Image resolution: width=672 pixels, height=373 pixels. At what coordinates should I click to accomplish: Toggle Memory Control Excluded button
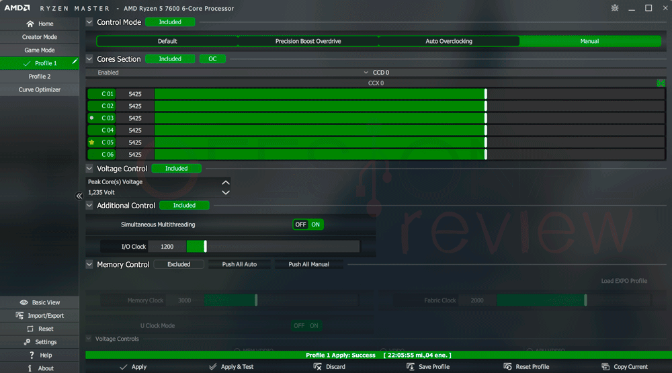tap(179, 264)
